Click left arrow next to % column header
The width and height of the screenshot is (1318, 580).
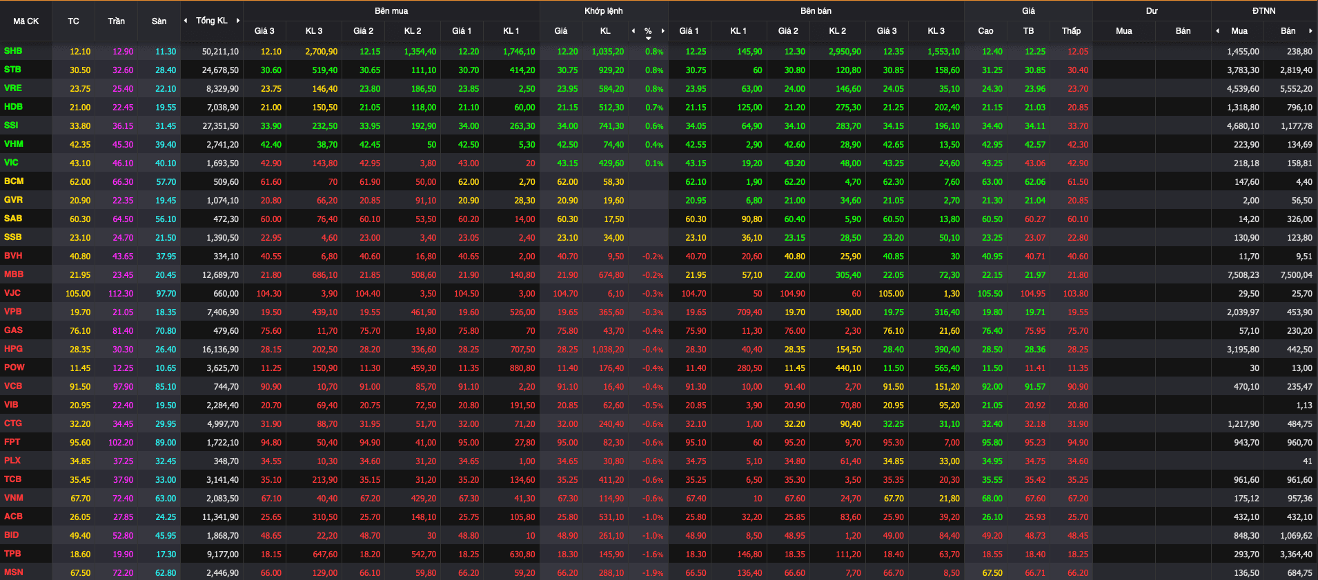tap(633, 31)
